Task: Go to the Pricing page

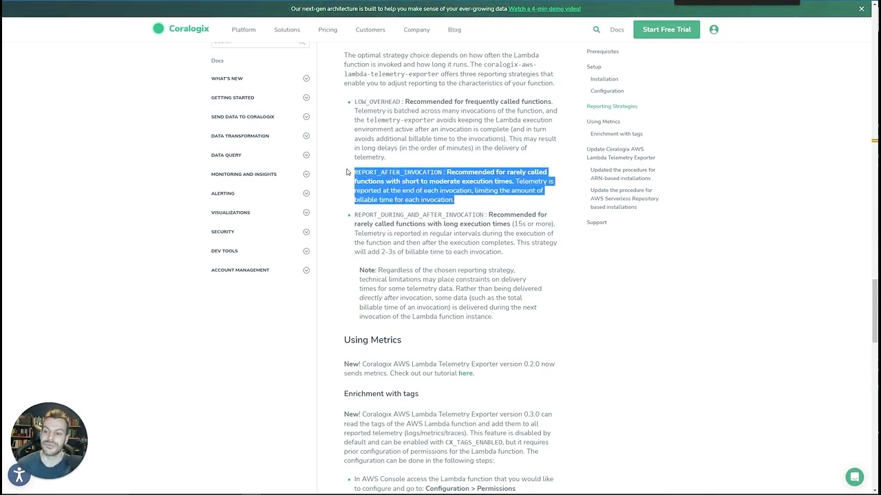Action: pyautogui.click(x=328, y=30)
